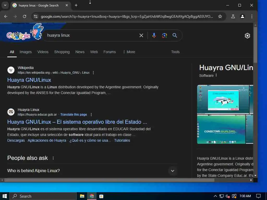Expand Who is behind Alpine Linux question
The height and width of the screenshot is (200, 267).
pyautogui.click(x=92, y=171)
